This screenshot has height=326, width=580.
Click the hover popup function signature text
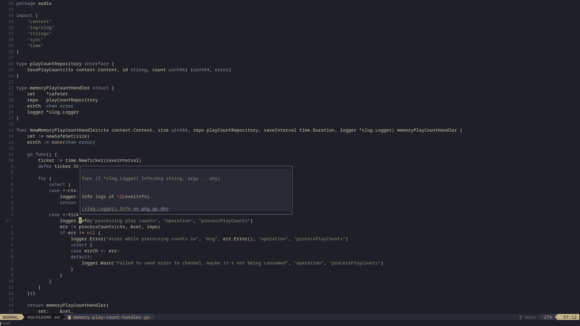151,178
